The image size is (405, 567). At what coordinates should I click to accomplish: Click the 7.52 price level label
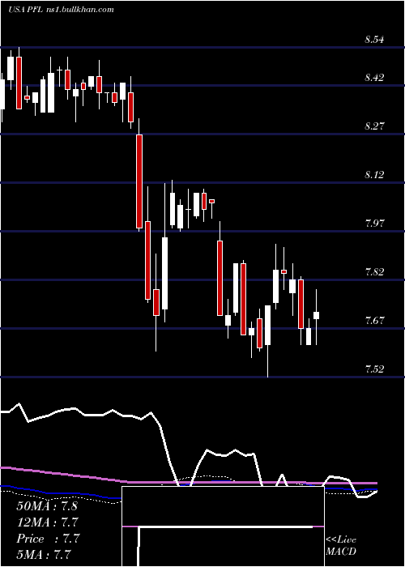tap(374, 369)
